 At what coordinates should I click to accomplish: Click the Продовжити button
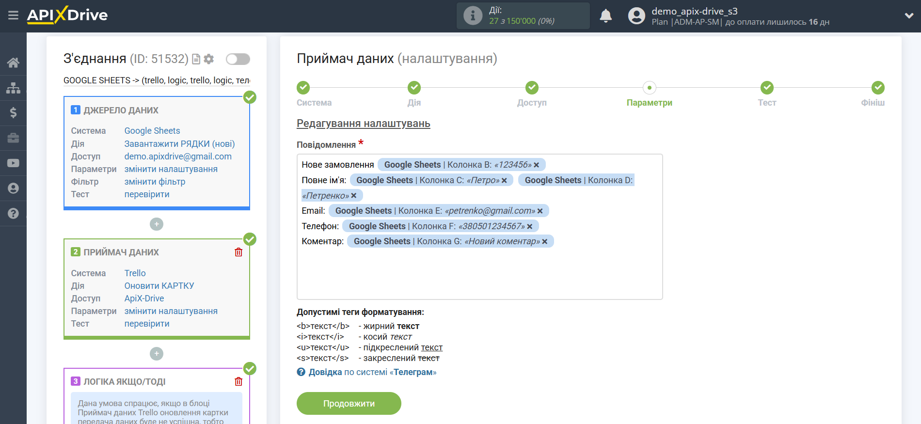tap(349, 404)
